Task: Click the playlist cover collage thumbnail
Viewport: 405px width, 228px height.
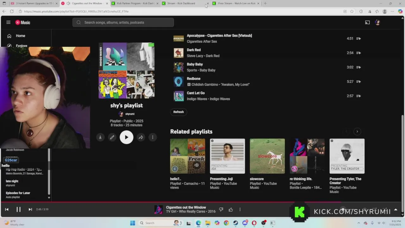Action: click(x=127, y=71)
